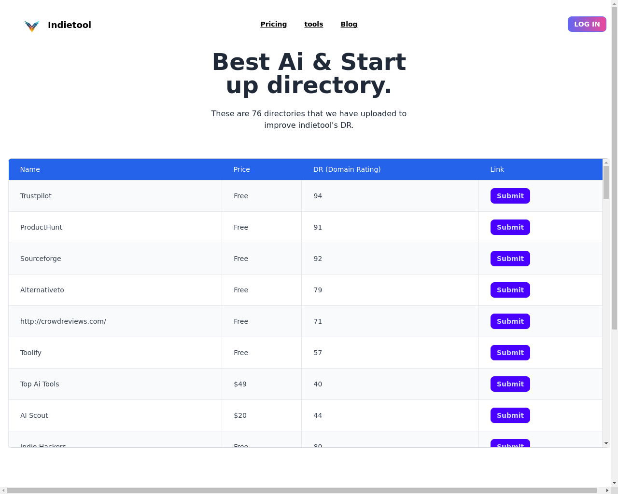Click the Indietool bird logo icon
618x494 pixels.
pos(32,26)
